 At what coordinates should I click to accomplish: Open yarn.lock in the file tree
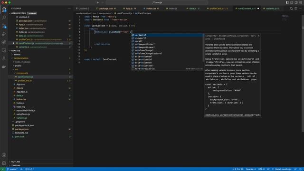pyautogui.click(x=20, y=137)
